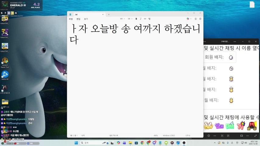
Task: Click the TV emoticon in image viewer
Action: [x=241, y=126]
